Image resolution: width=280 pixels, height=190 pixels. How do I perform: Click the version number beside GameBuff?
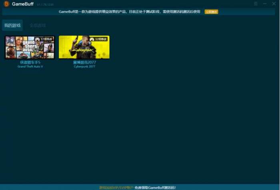[x=45, y=4]
